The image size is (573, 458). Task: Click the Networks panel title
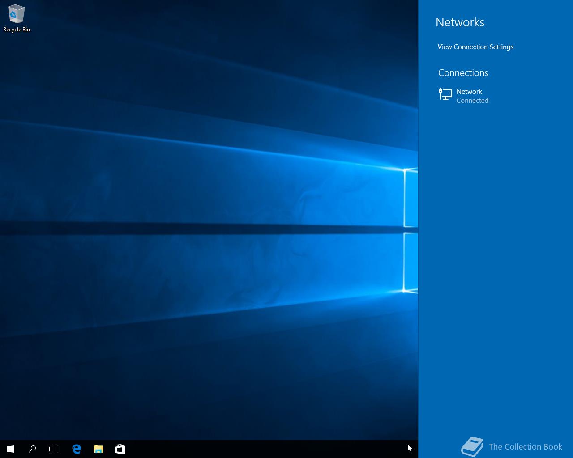[x=460, y=22]
